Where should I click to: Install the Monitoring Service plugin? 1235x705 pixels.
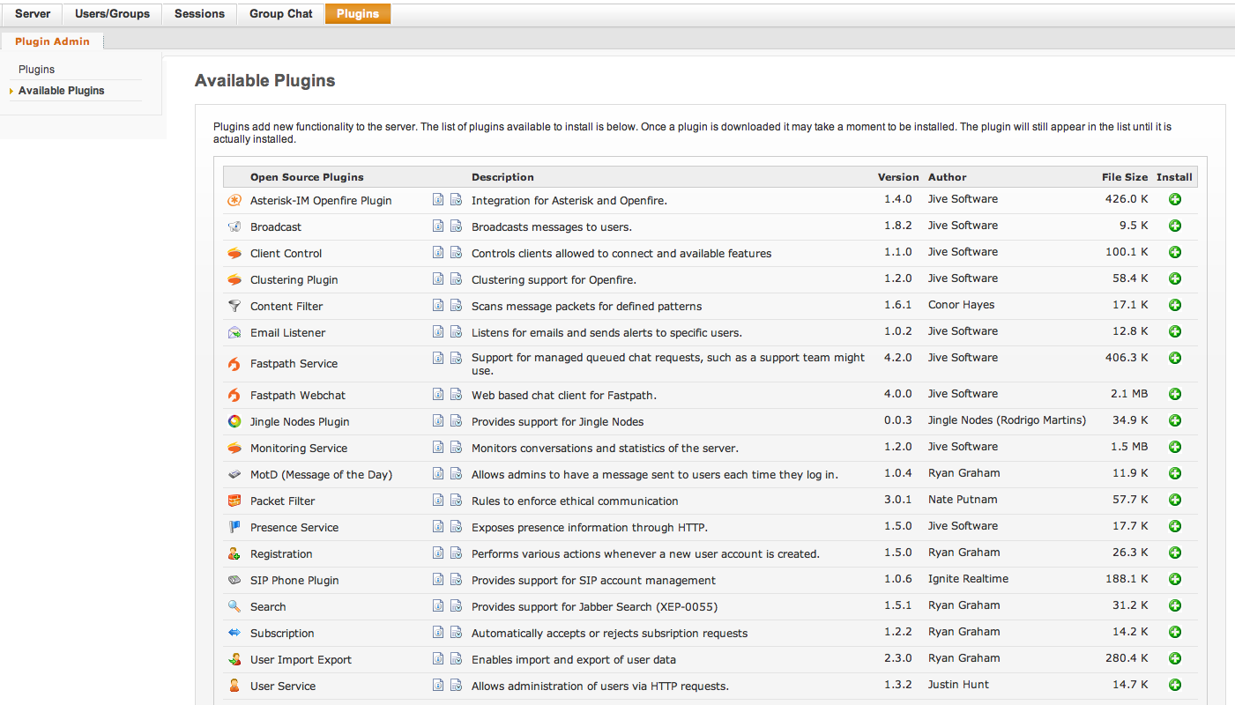click(1174, 448)
